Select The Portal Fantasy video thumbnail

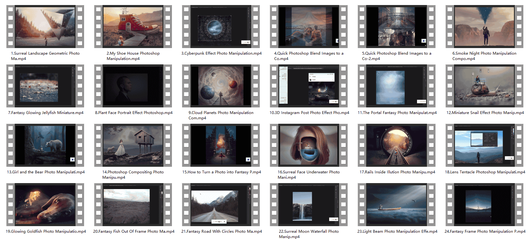click(x=397, y=86)
